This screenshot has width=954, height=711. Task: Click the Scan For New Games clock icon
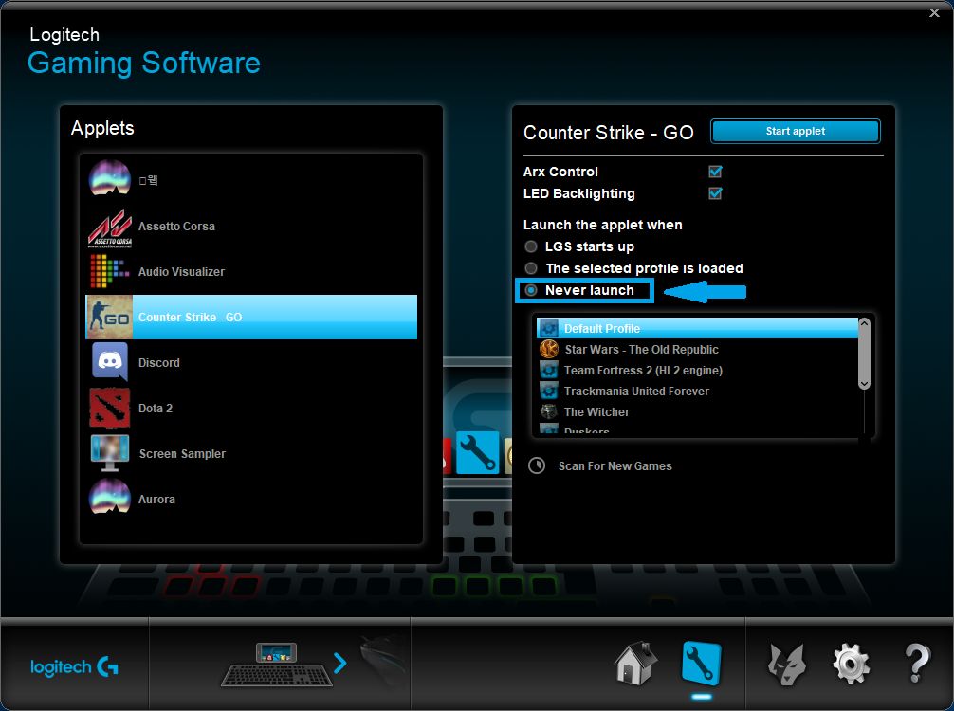[537, 465]
